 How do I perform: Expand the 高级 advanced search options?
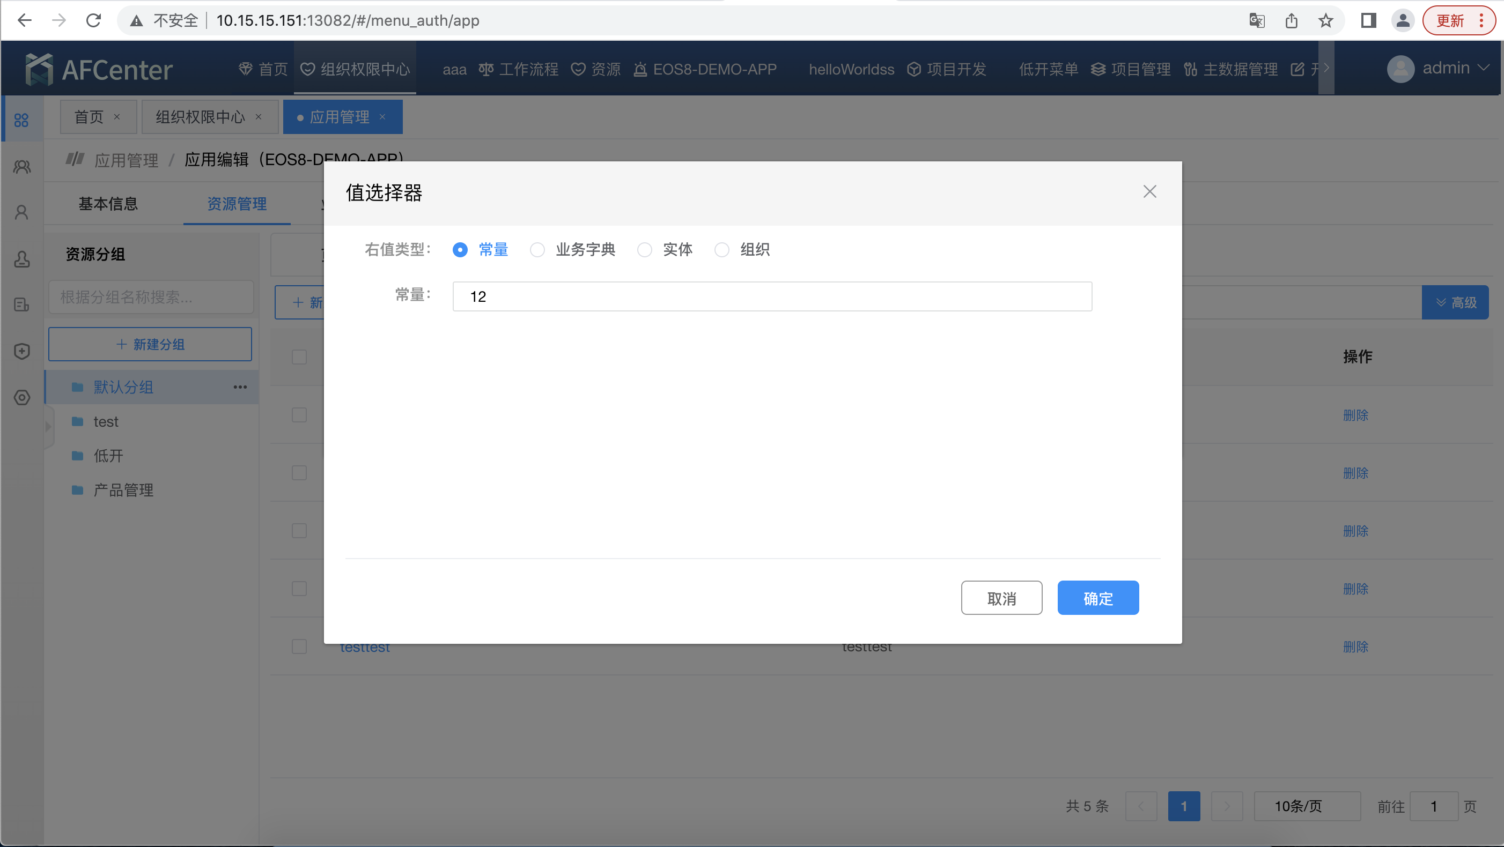click(1456, 302)
